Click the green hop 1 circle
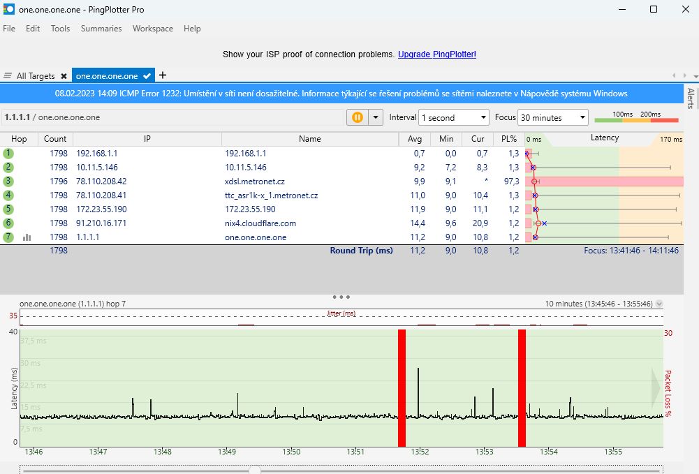Image resolution: width=699 pixels, height=474 pixels. [8, 154]
